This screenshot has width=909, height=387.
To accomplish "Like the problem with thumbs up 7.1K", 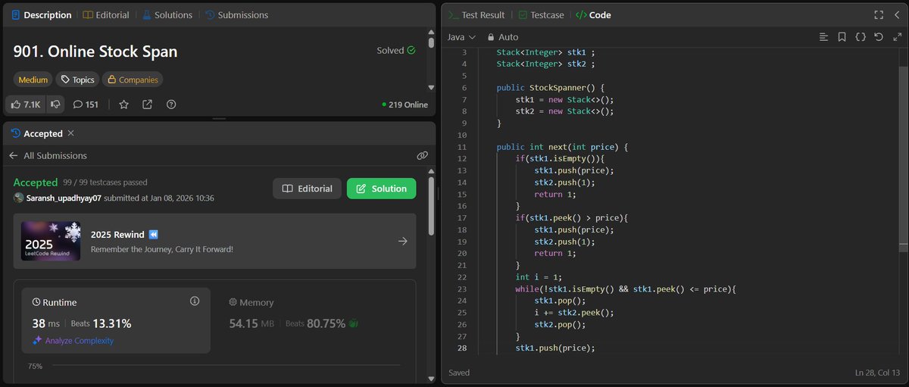I will tap(27, 105).
